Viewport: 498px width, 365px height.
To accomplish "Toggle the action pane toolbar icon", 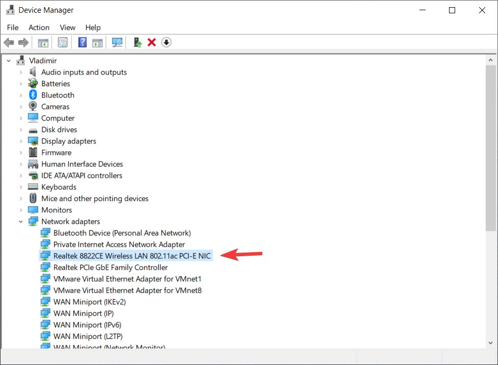I will (x=97, y=42).
